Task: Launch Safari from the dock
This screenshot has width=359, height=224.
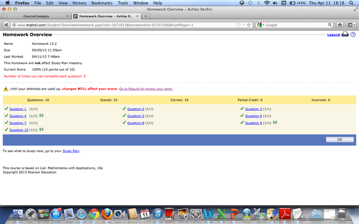Action: (x=81, y=214)
